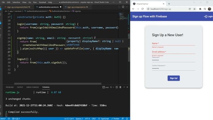213x120 pixels.
Task: Focus the Name input field
Action: tap(174, 44)
